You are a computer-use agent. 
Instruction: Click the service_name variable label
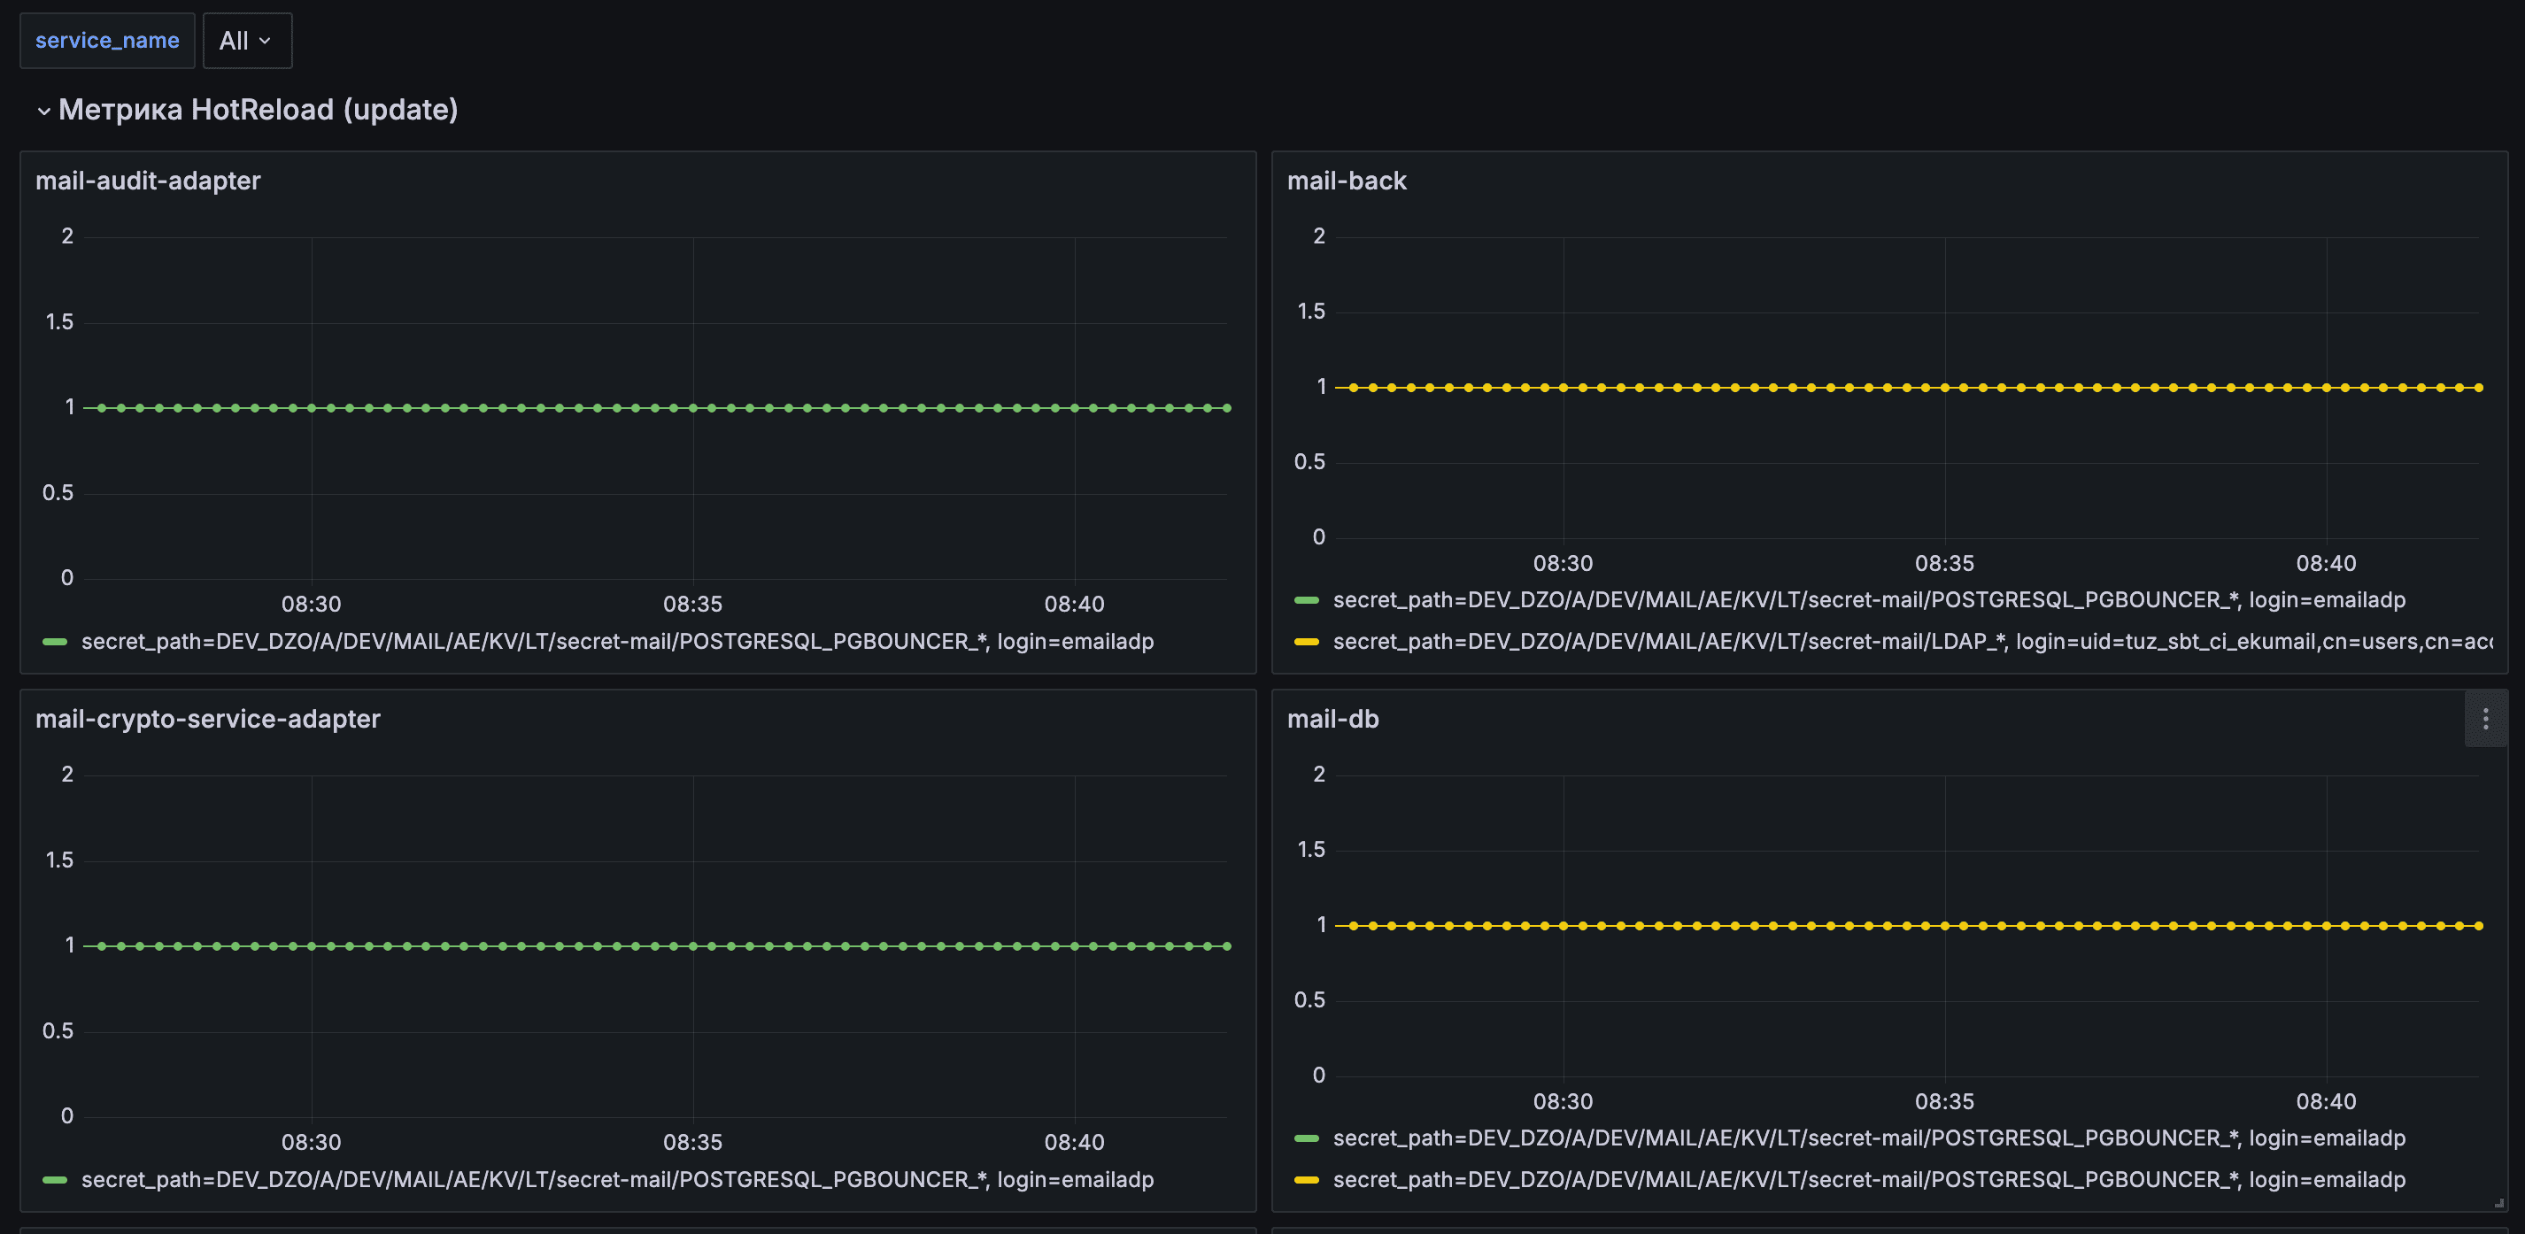point(107,42)
